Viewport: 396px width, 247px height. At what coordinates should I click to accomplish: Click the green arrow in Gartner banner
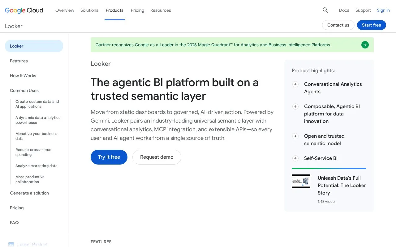(x=365, y=45)
